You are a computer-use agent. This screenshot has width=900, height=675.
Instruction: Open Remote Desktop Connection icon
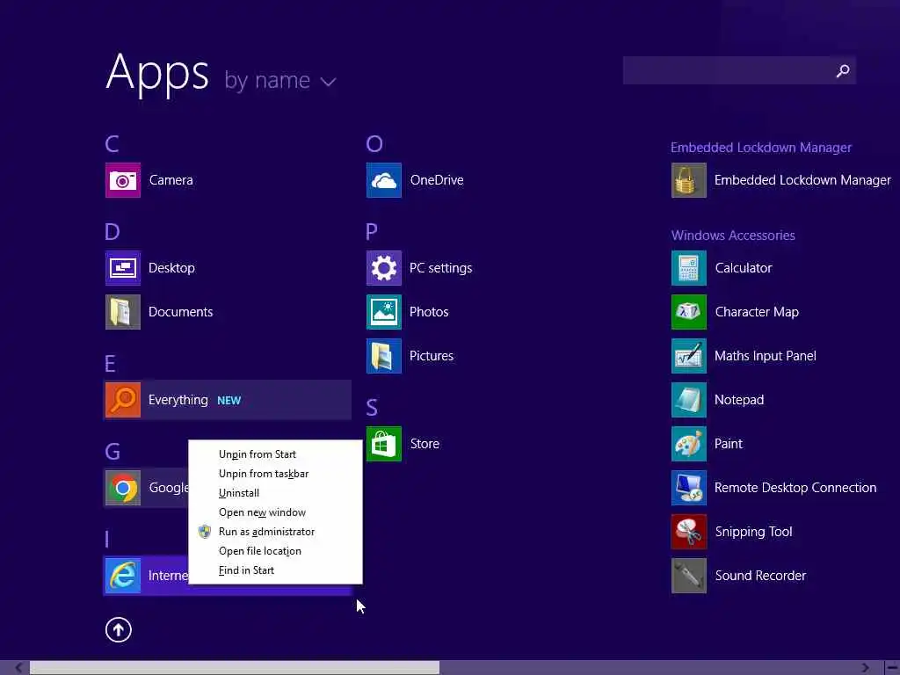coord(689,488)
